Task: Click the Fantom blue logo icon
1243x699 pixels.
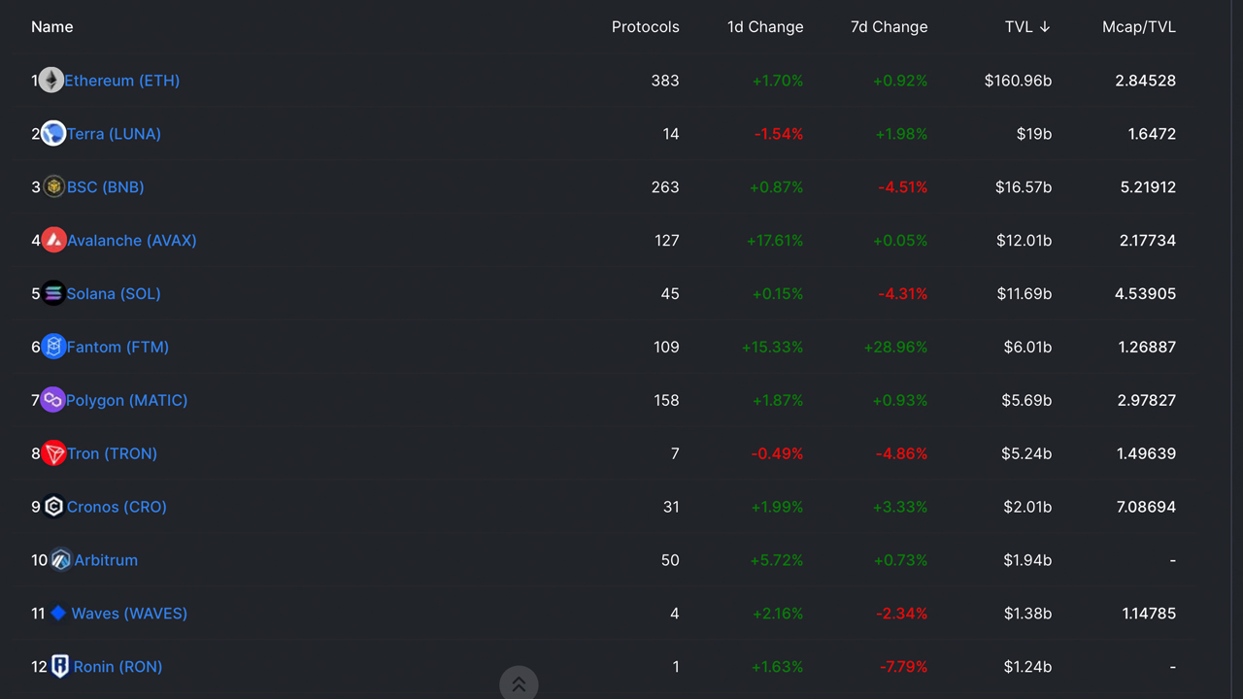Action: click(x=53, y=347)
